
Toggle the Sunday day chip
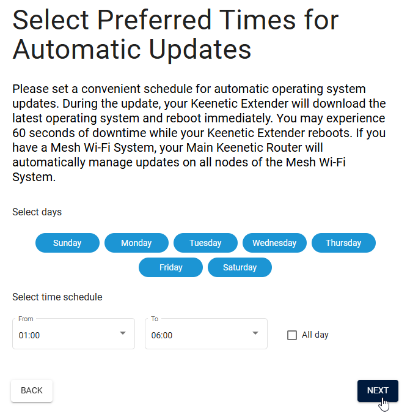(67, 243)
